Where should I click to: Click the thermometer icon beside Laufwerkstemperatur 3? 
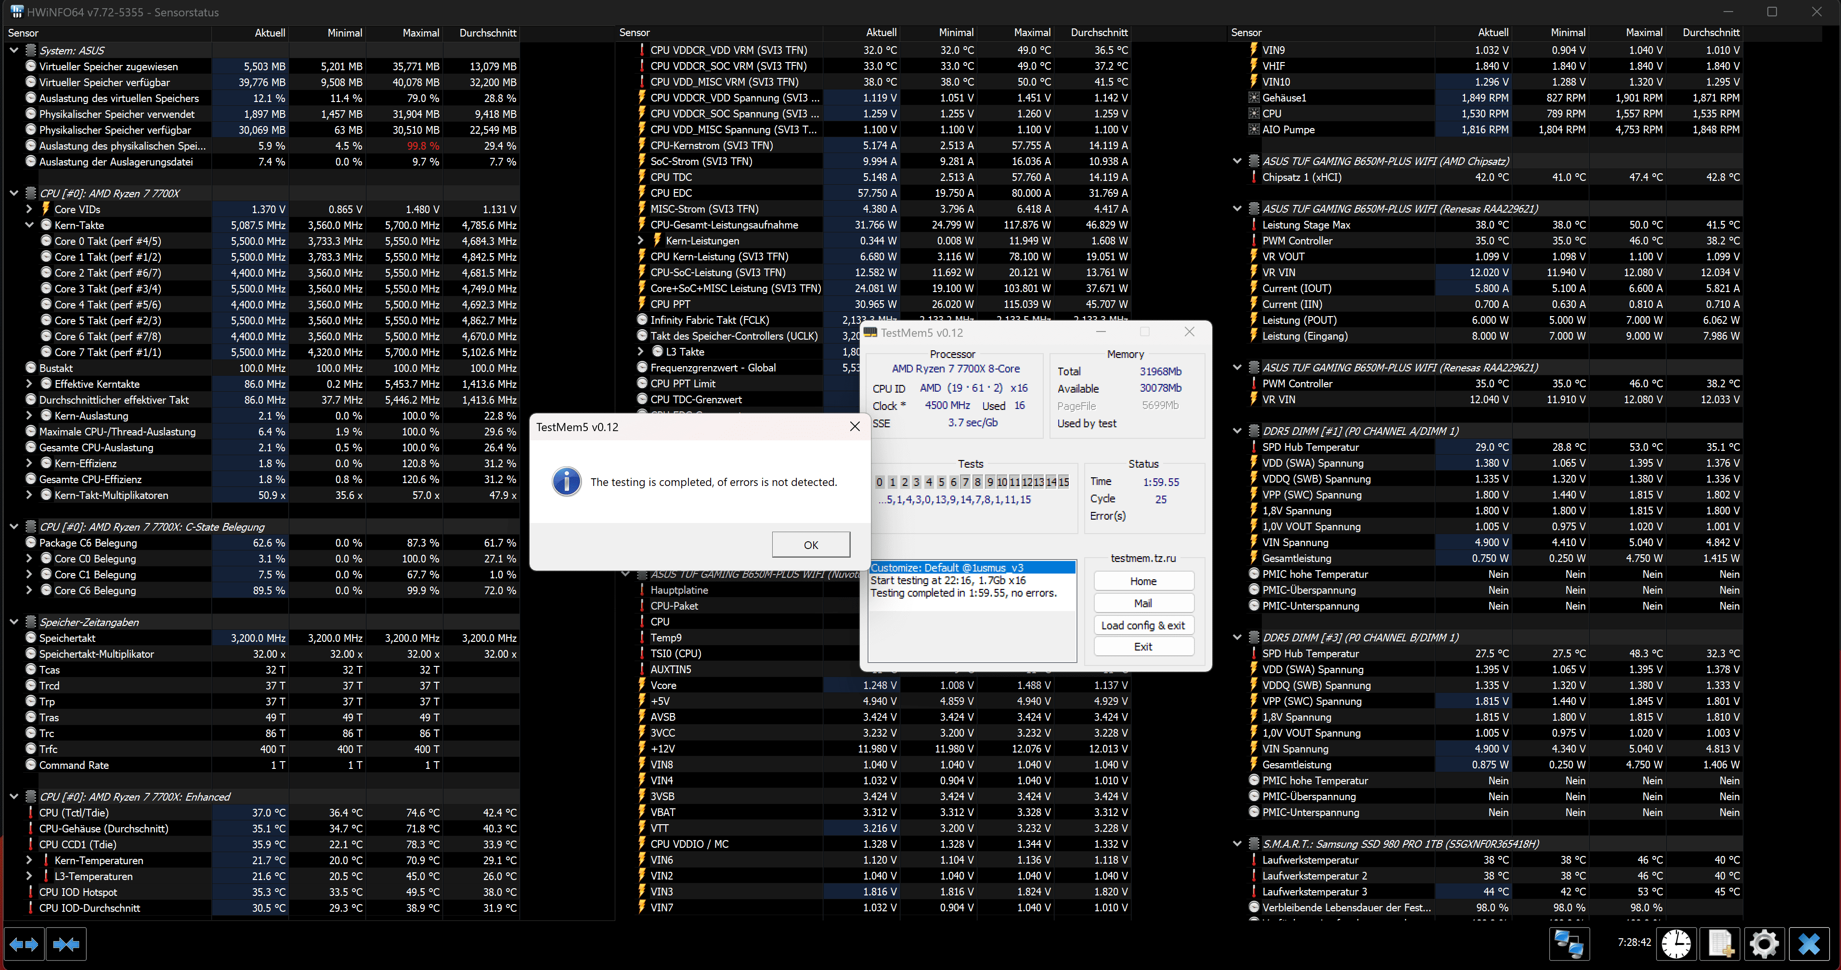(1254, 892)
